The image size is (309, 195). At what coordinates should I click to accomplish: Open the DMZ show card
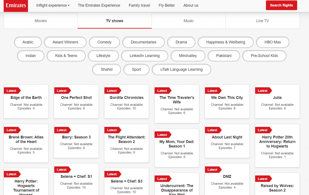(227, 179)
